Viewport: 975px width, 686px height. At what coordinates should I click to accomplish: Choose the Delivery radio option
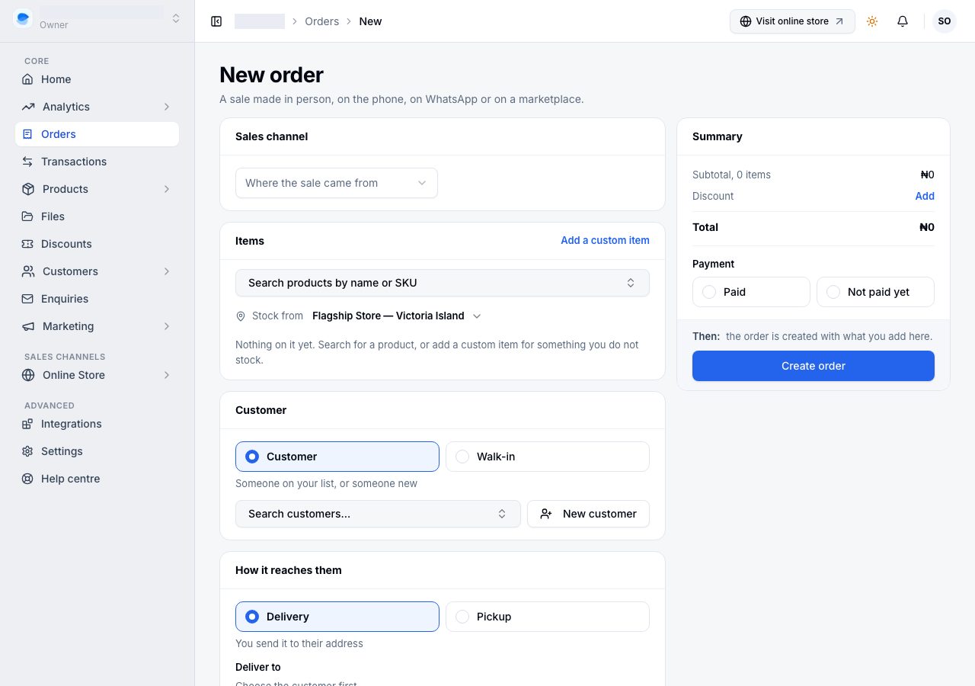pyautogui.click(x=337, y=617)
